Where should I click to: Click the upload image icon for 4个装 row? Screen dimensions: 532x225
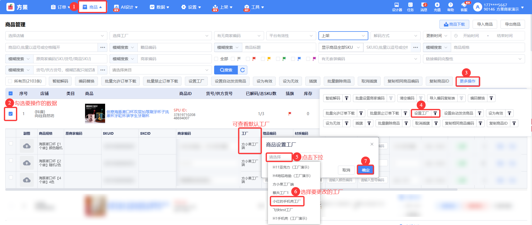pyautogui.click(x=27, y=180)
